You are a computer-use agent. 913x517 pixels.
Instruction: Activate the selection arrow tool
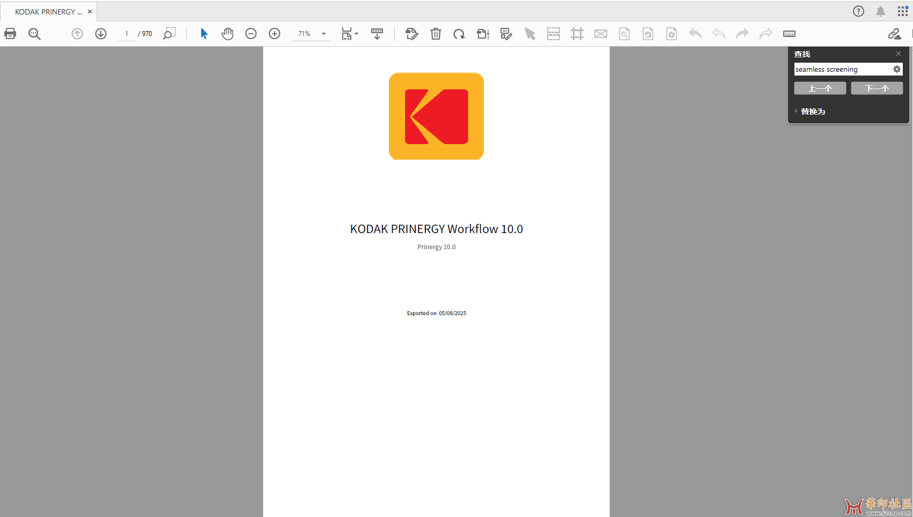pyautogui.click(x=204, y=34)
